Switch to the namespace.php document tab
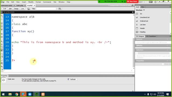Viewport: 172px width, 97px height. point(7,5)
